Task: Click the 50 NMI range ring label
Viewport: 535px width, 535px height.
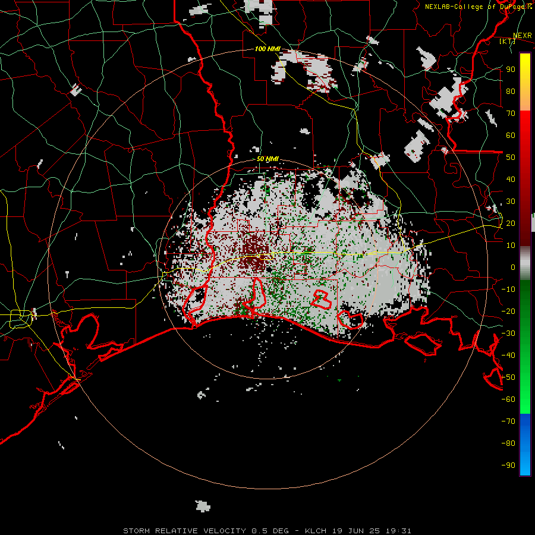Action: (267, 159)
